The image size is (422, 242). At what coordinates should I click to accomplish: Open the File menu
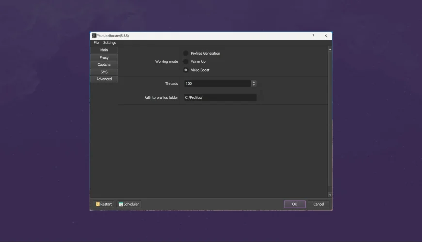pos(96,43)
